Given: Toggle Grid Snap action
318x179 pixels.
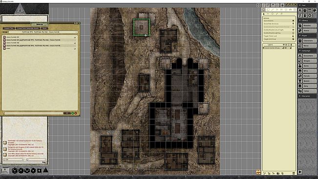Looking at the screenshot, I should click(278, 39).
